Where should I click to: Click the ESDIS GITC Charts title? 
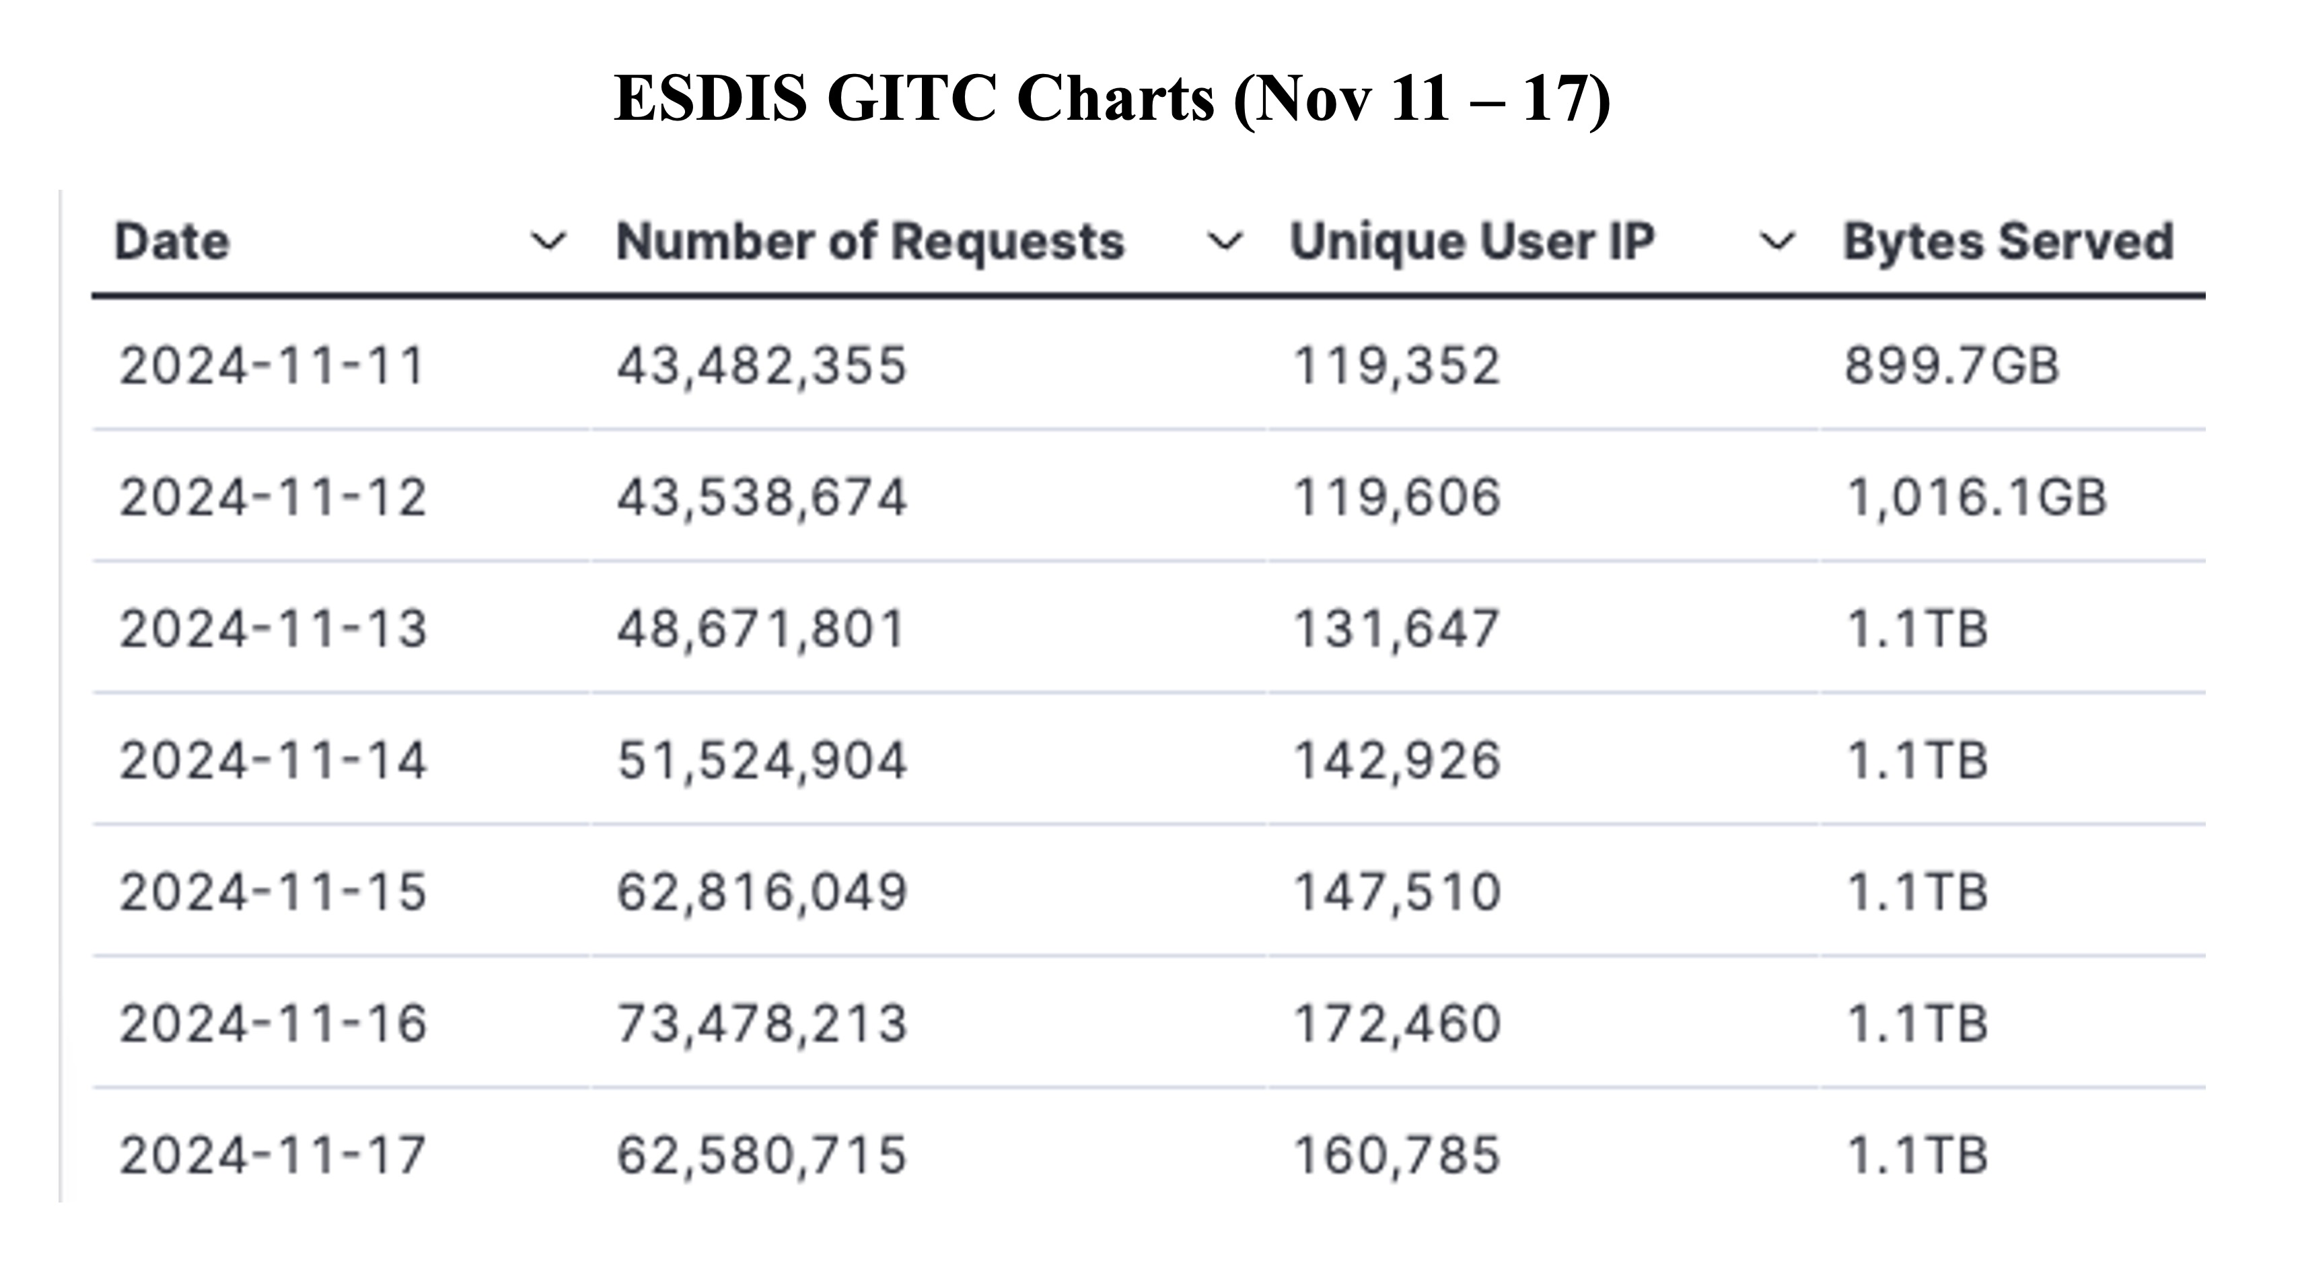pyautogui.click(x=1112, y=98)
